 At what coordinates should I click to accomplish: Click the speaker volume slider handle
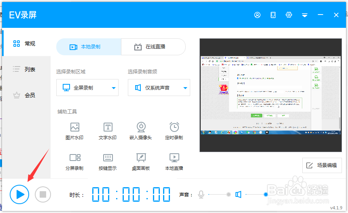click(266, 194)
